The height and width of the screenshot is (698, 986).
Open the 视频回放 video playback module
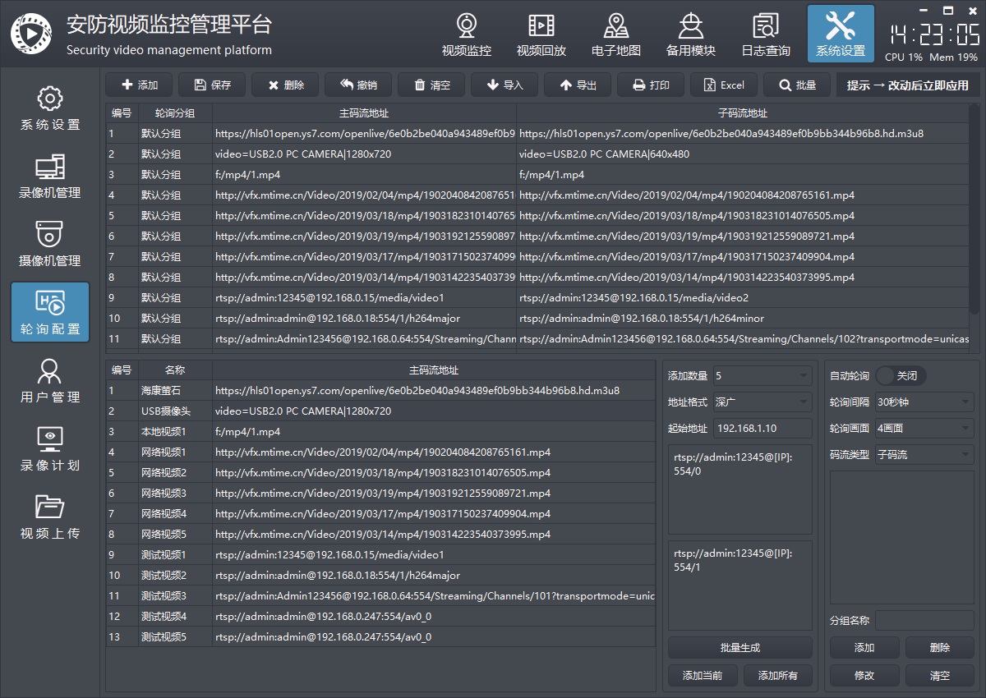click(541, 35)
